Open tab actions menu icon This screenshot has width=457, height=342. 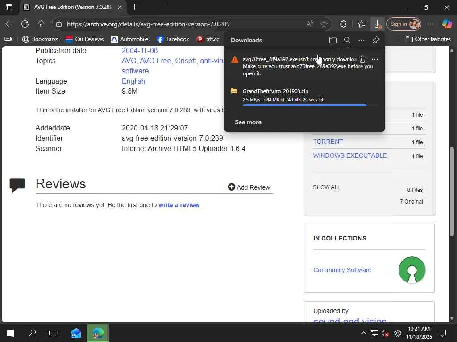[x=9, y=7]
